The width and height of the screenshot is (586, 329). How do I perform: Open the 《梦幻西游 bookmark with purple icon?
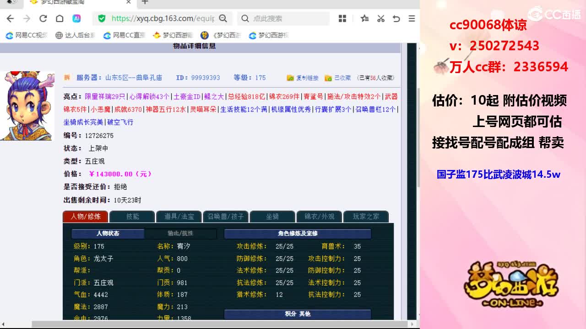pos(221,35)
